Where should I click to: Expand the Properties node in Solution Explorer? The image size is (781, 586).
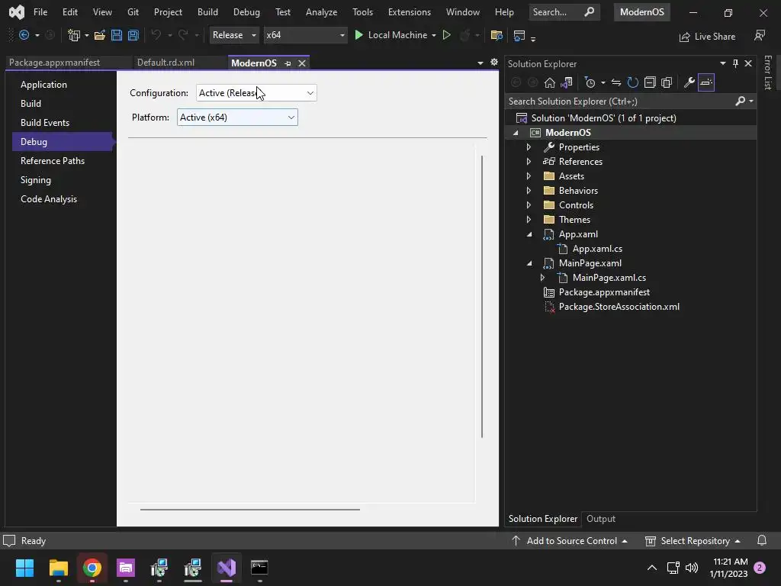[529, 147]
